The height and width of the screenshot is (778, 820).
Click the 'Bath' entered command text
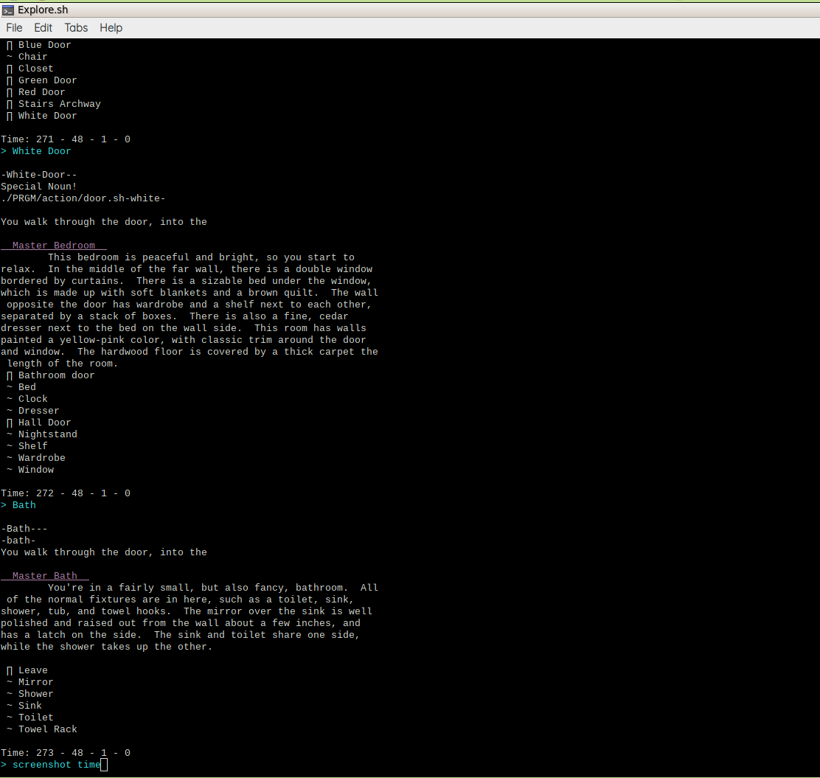point(24,505)
